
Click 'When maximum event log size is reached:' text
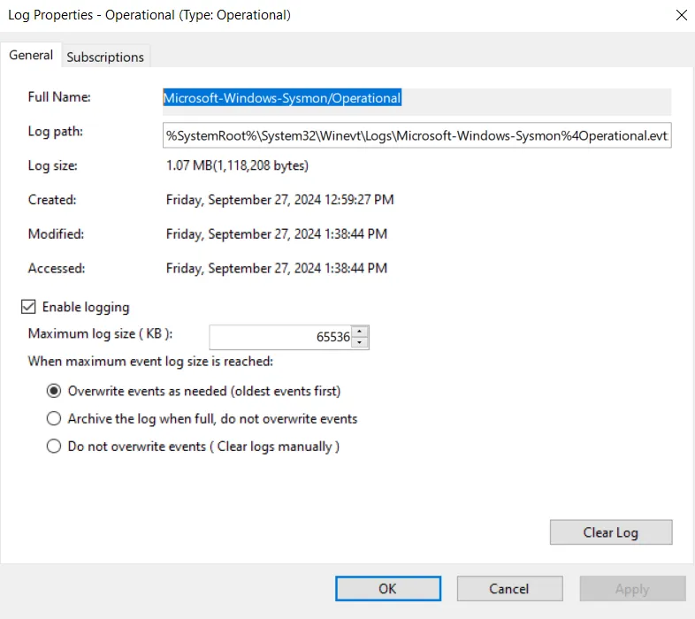150,362
